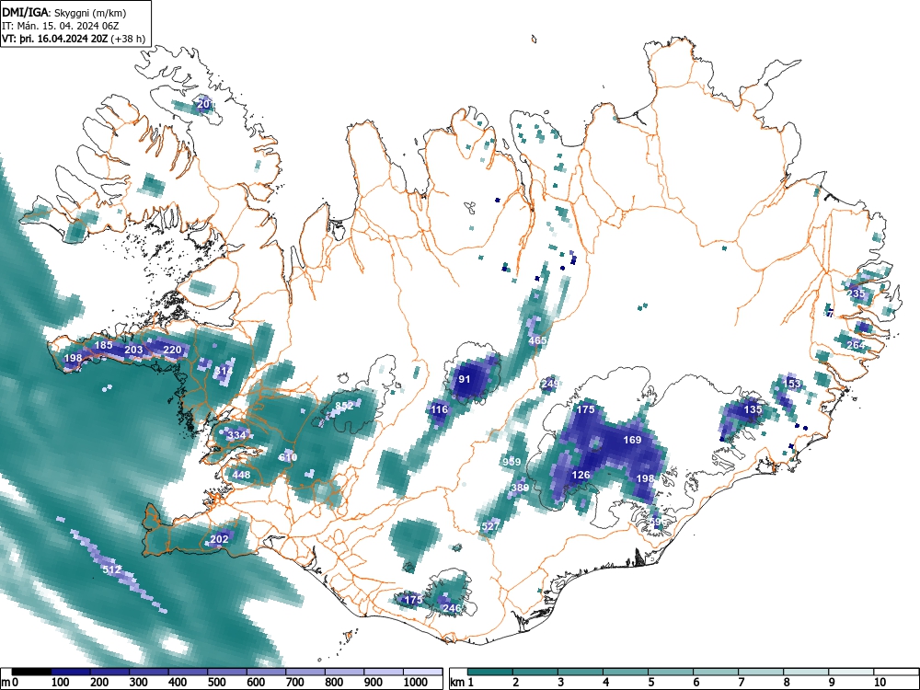Click the 527 visibility label
The image size is (920, 690).
490,526
